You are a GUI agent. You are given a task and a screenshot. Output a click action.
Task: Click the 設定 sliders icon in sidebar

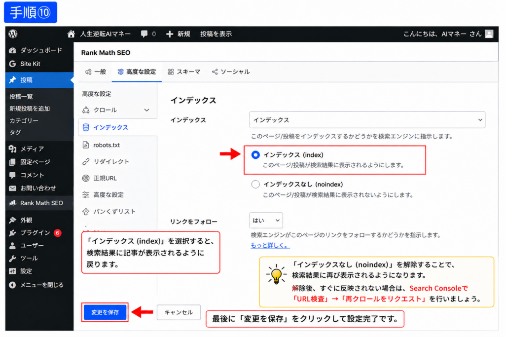(x=12, y=271)
